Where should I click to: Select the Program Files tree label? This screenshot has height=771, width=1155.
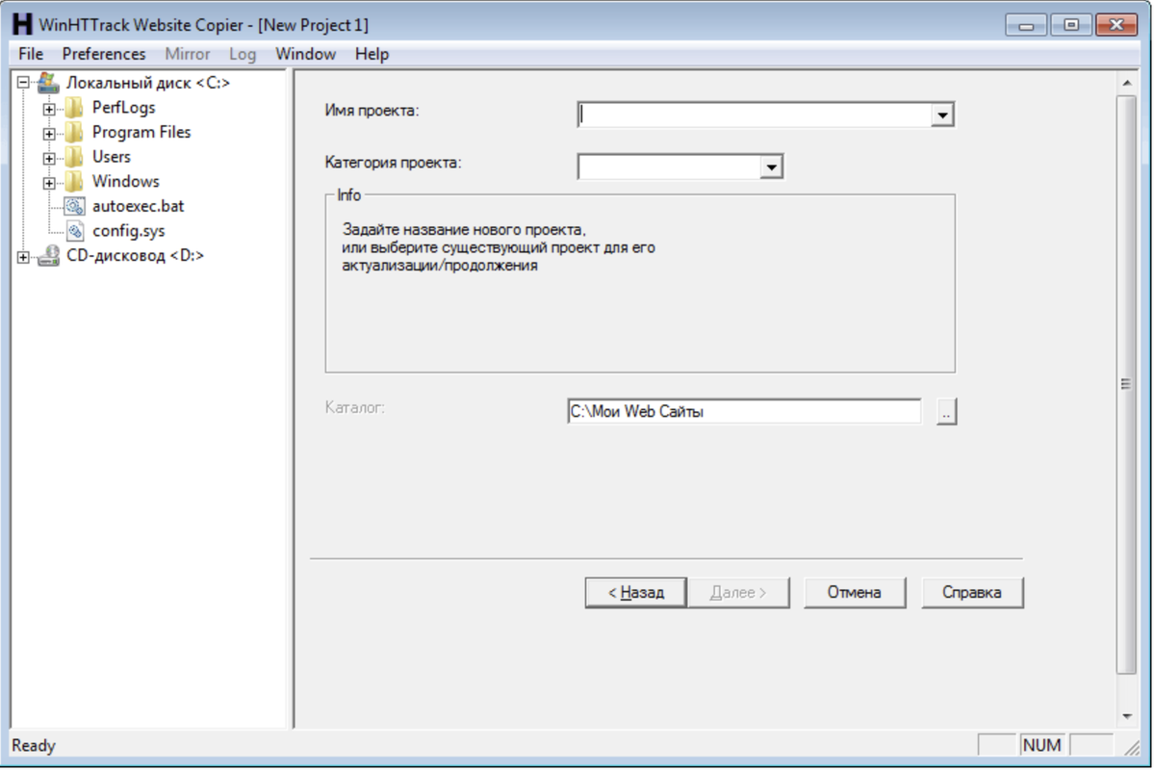(x=141, y=133)
